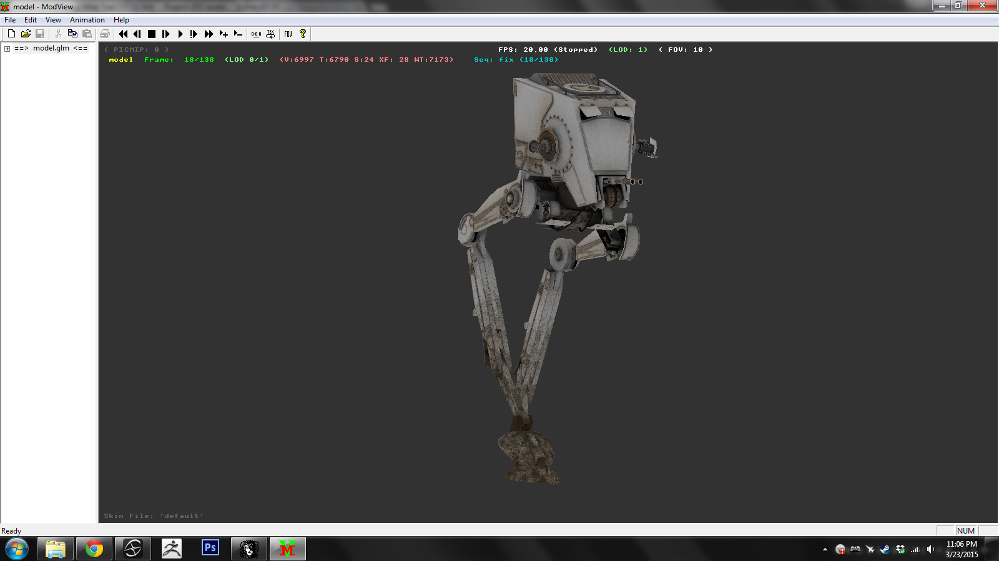This screenshot has width=999, height=561.
Task: Open the Animation menu
Action: 87,20
